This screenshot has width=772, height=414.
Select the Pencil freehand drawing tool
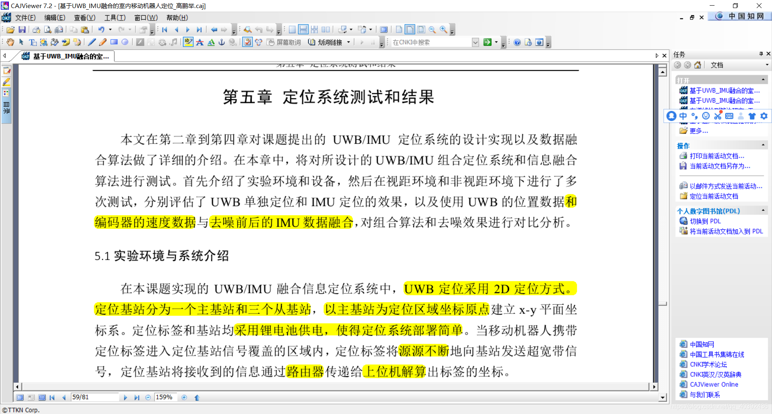tap(103, 42)
